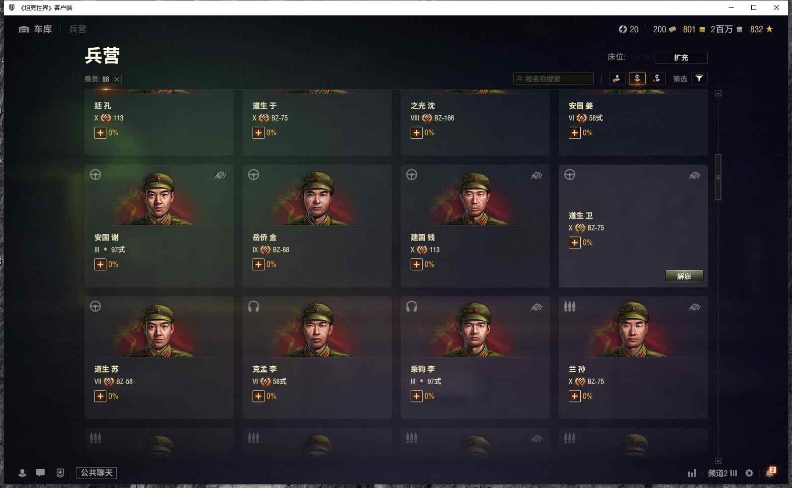Open the 筛选 funnel filter dropdown

(x=699, y=79)
